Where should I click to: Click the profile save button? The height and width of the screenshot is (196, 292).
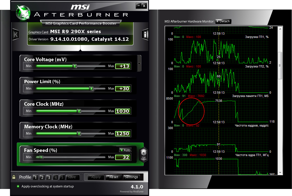click(73, 177)
